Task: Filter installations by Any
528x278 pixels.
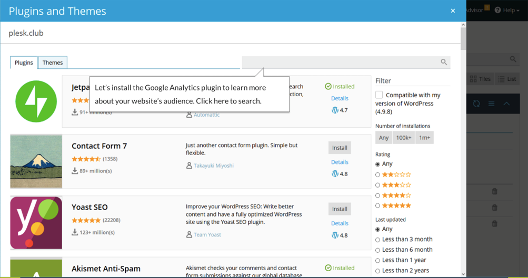Action: tap(384, 138)
